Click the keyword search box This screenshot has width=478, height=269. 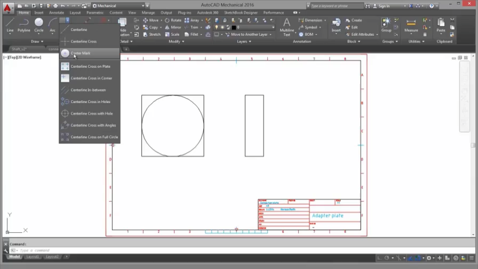point(337,6)
